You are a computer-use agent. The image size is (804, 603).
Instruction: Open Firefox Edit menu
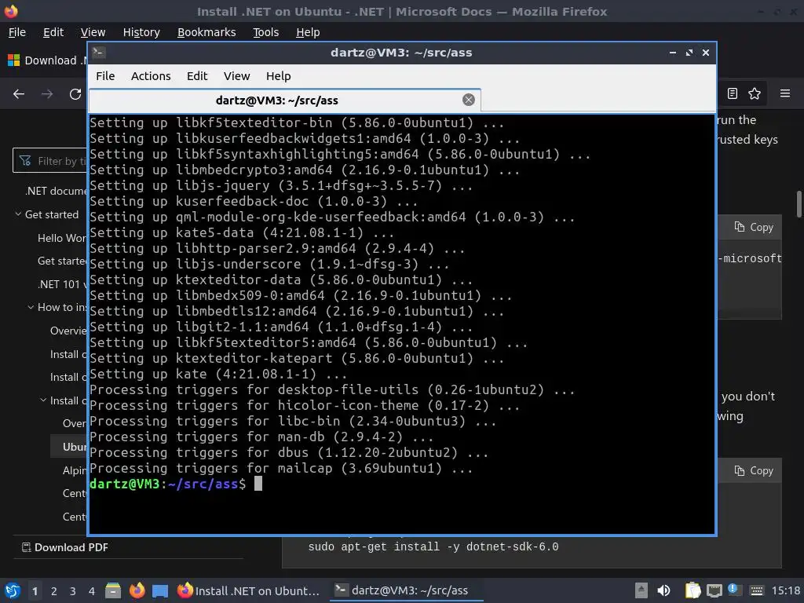[x=53, y=32]
